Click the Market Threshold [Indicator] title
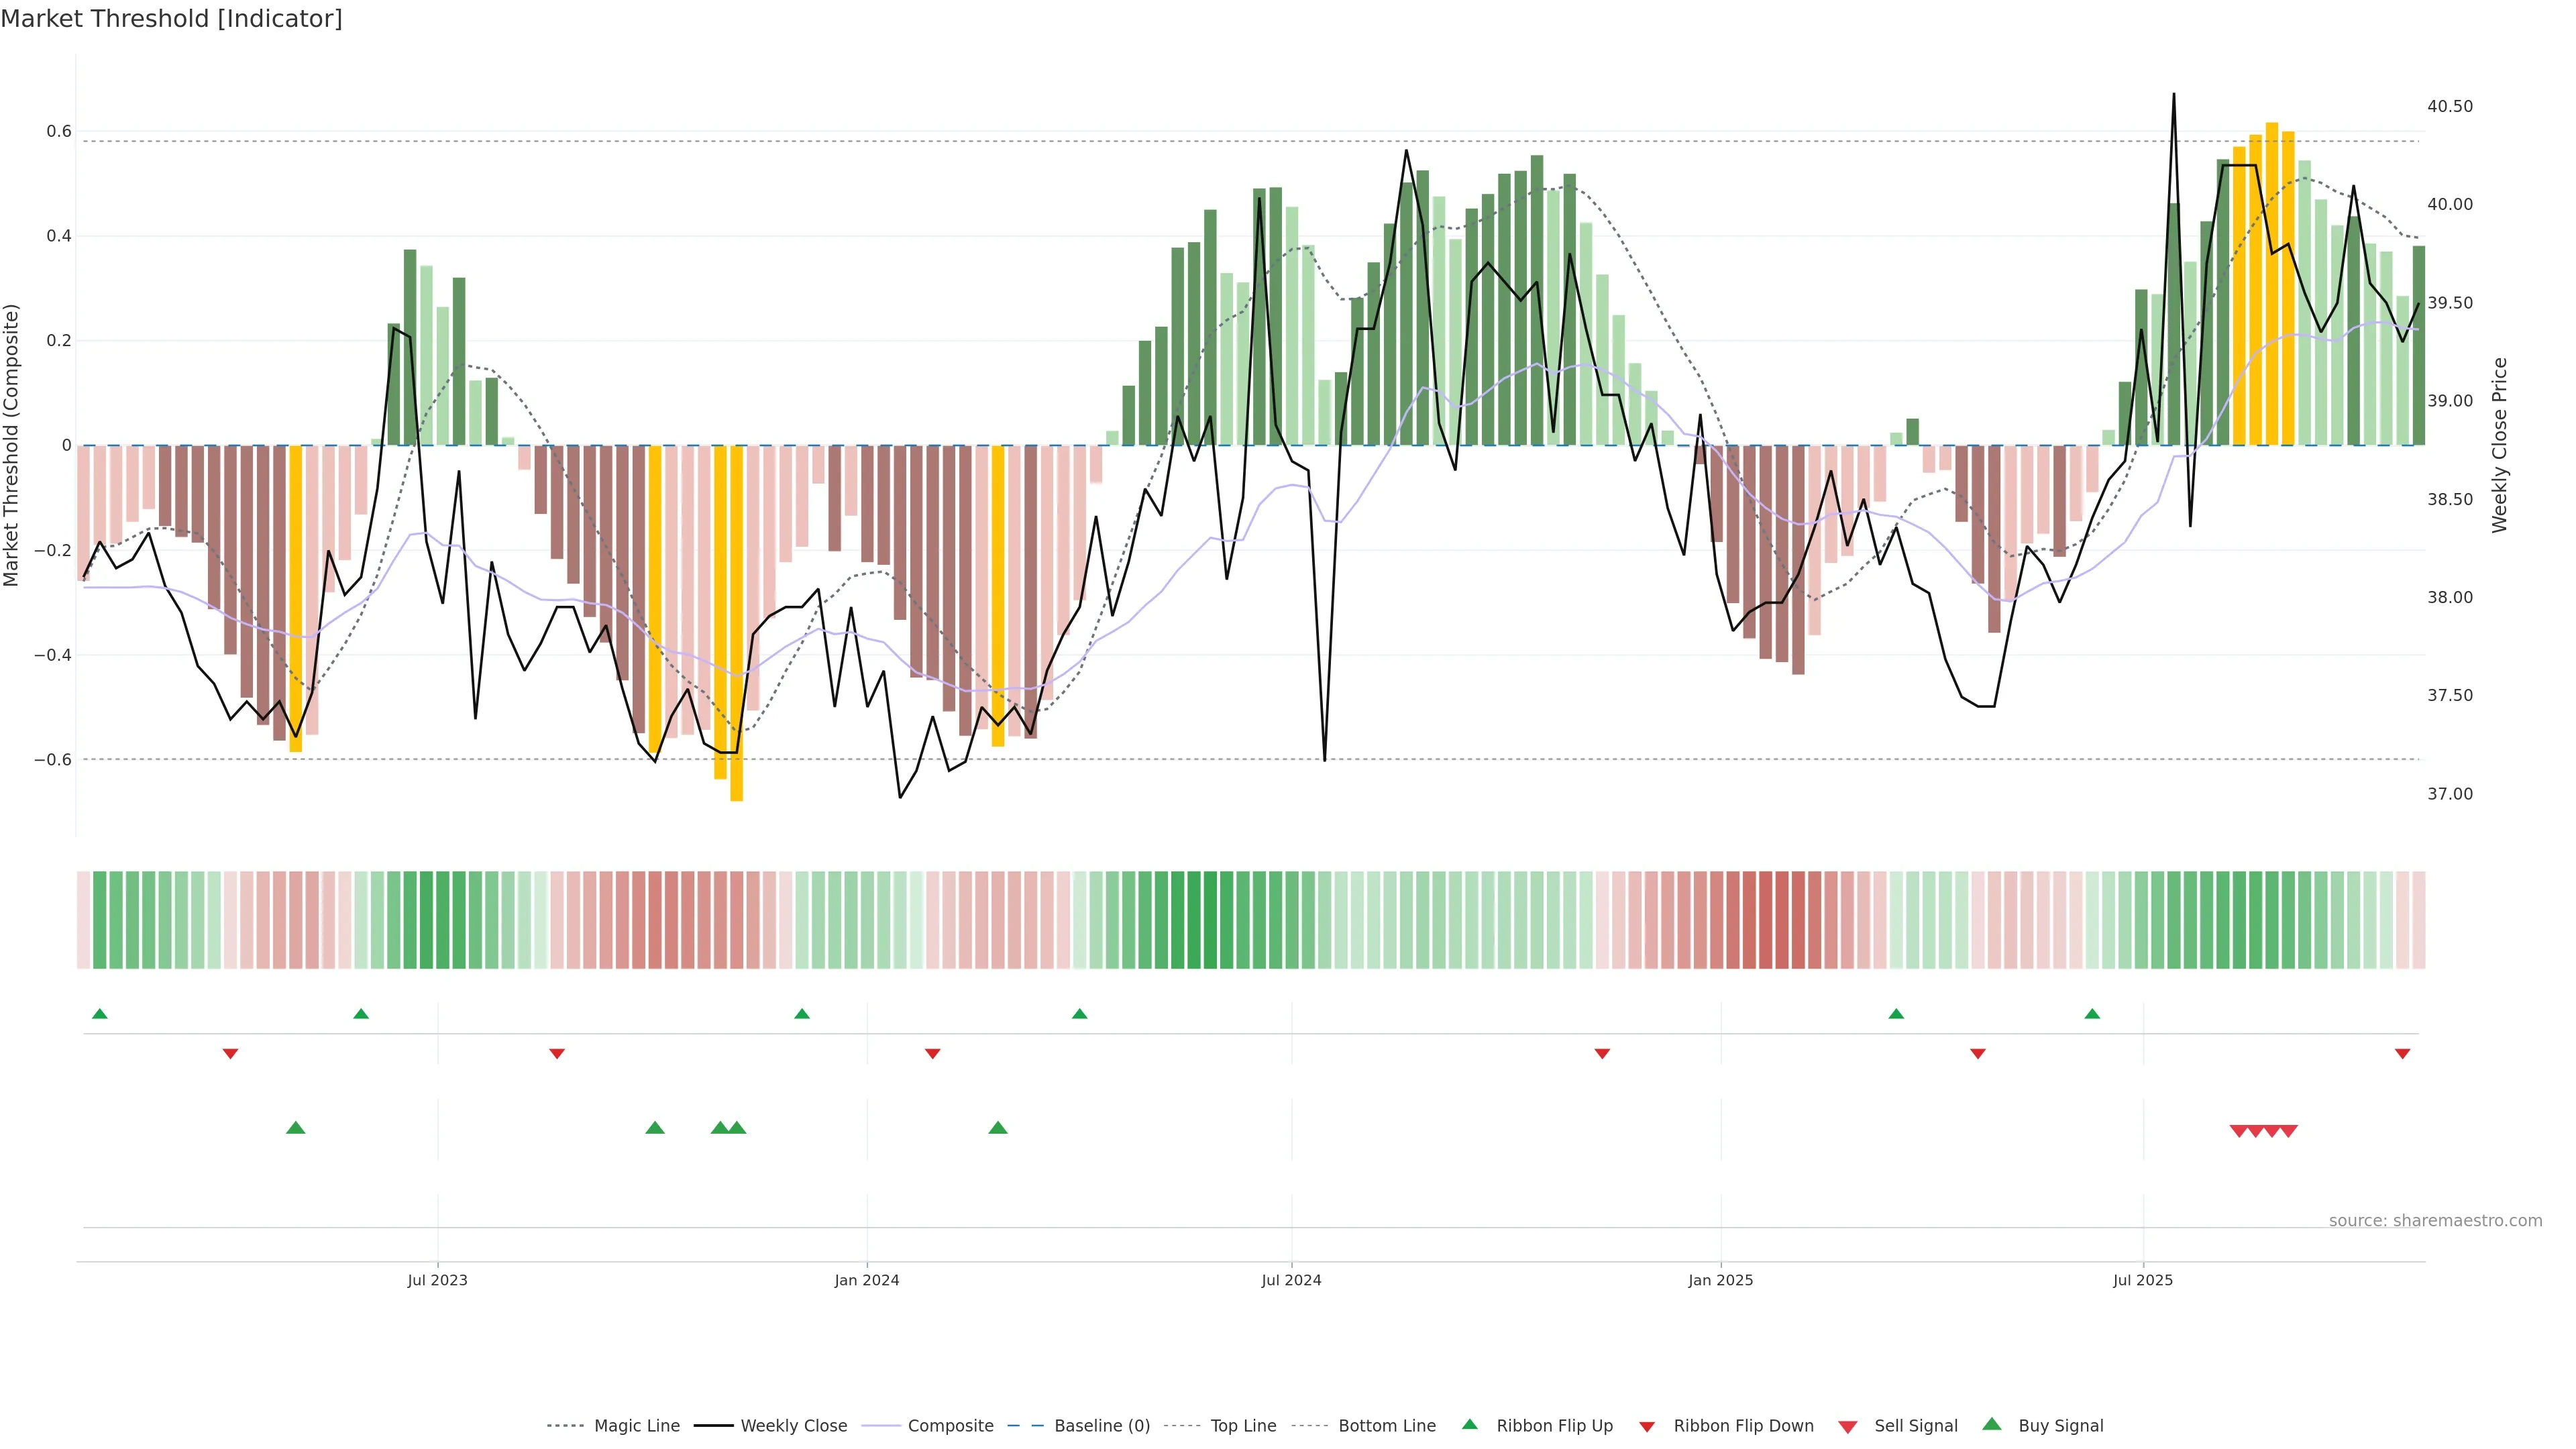 [x=171, y=19]
